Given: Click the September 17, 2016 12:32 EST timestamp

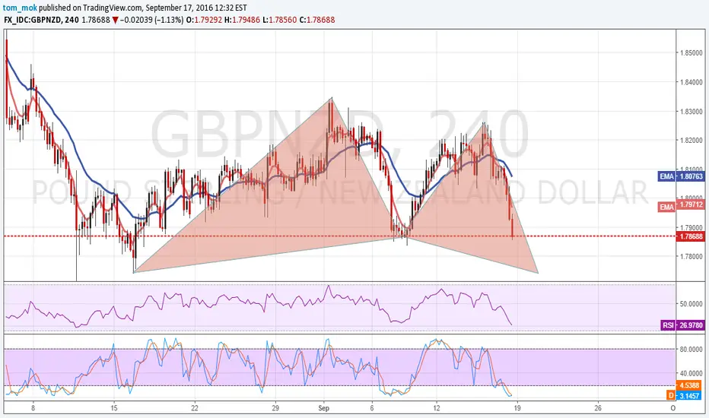Looking at the screenshot, I should point(196,8).
